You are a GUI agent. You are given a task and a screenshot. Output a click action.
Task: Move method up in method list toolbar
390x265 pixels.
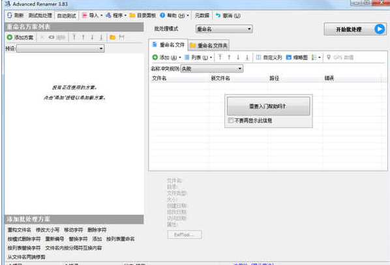[83, 37]
